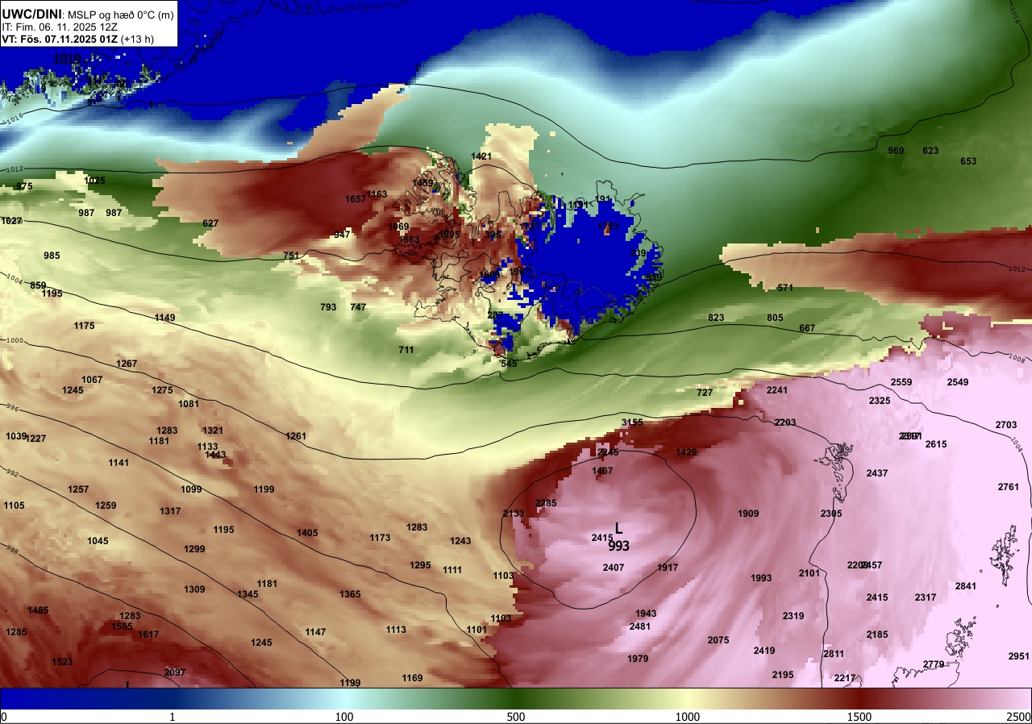Click the 2241 height value
This screenshot has width=1032, height=724.
(x=777, y=390)
